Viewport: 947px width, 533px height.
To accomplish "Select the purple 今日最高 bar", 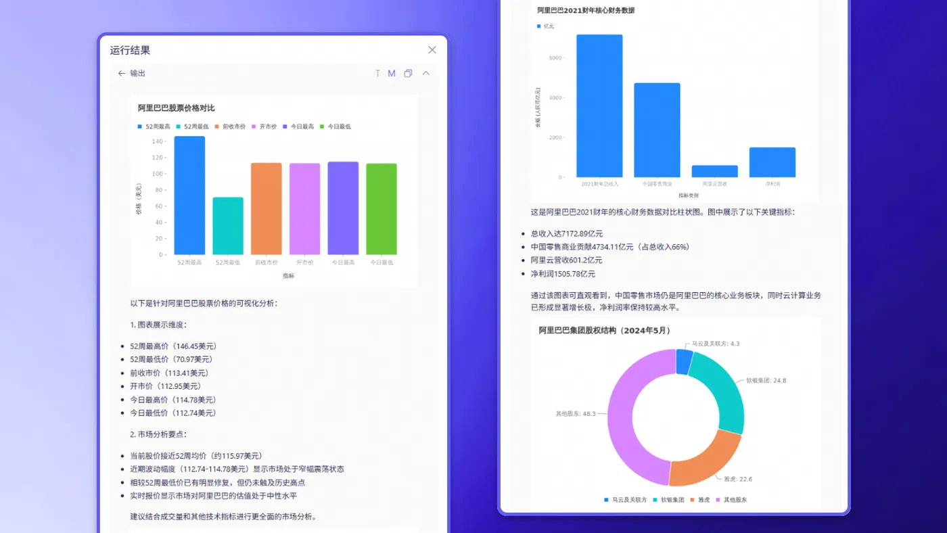I will click(343, 208).
